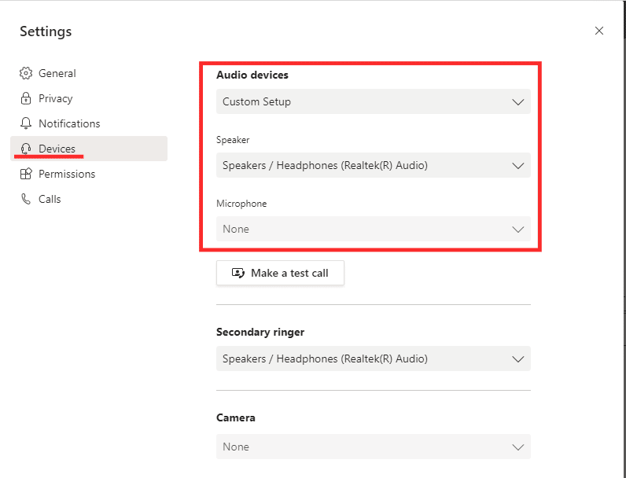Click the icon inside the test call button
The height and width of the screenshot is (478, 626).
pos(238,273)
